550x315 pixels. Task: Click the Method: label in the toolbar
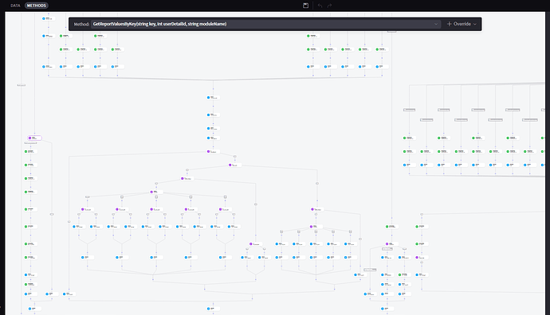coord(81,24)
